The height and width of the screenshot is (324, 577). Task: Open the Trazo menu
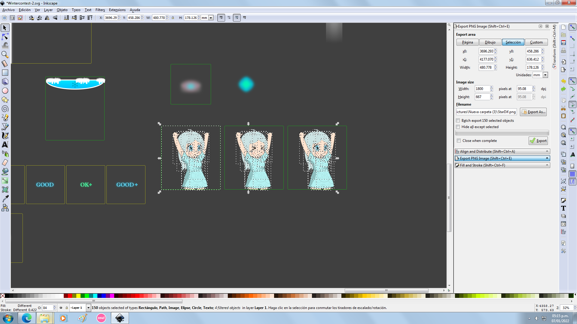[x=76, y=10]
